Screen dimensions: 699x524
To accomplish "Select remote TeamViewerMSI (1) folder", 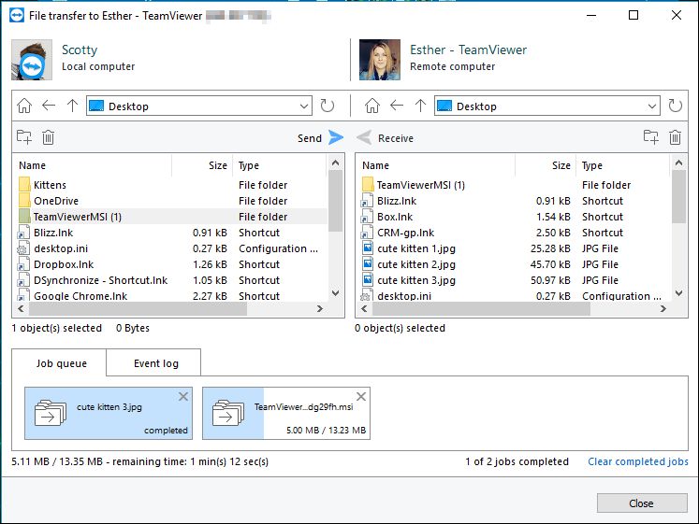I will click(x=515, y=185).
